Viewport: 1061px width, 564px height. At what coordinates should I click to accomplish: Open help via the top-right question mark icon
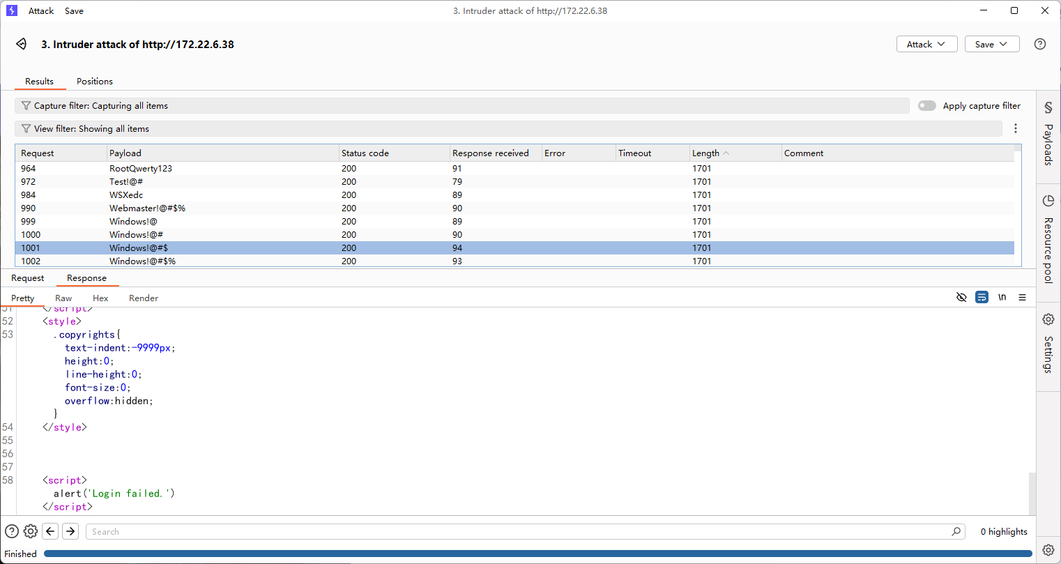tap(1039, 44)
